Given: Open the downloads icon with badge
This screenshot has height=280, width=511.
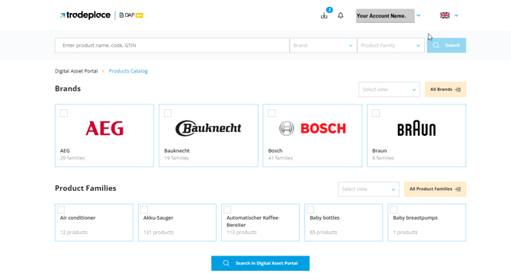Looking at the screenshot, I should coord(324,15).
